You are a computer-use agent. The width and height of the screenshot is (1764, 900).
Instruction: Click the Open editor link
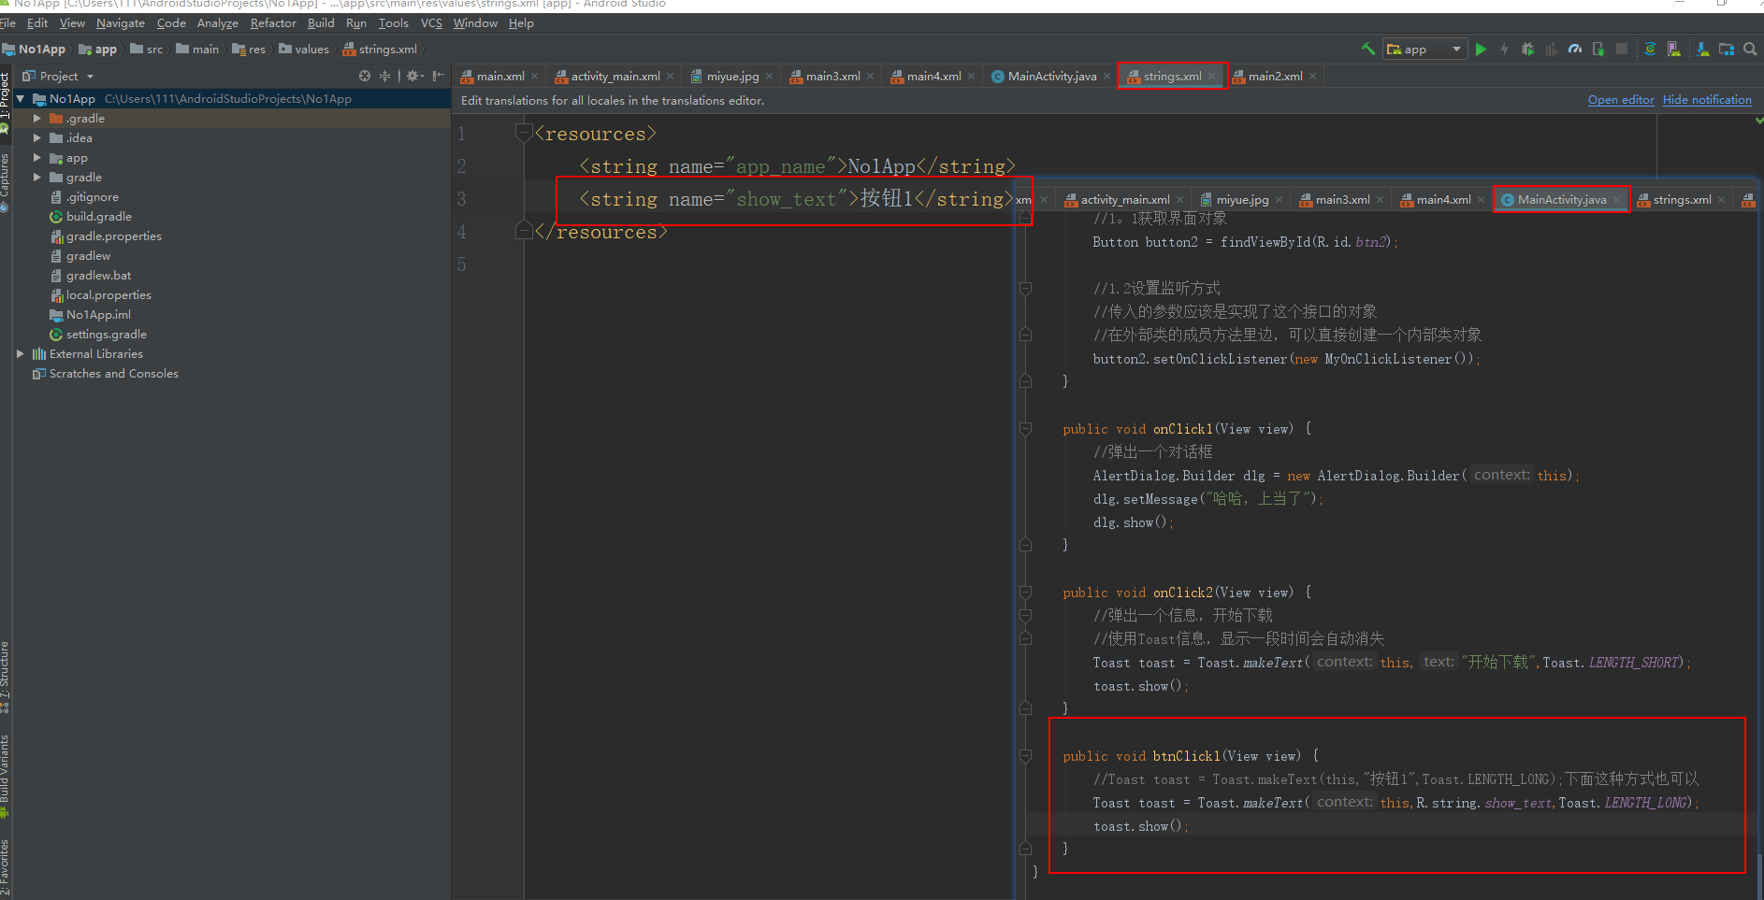tap(1621, 100)
